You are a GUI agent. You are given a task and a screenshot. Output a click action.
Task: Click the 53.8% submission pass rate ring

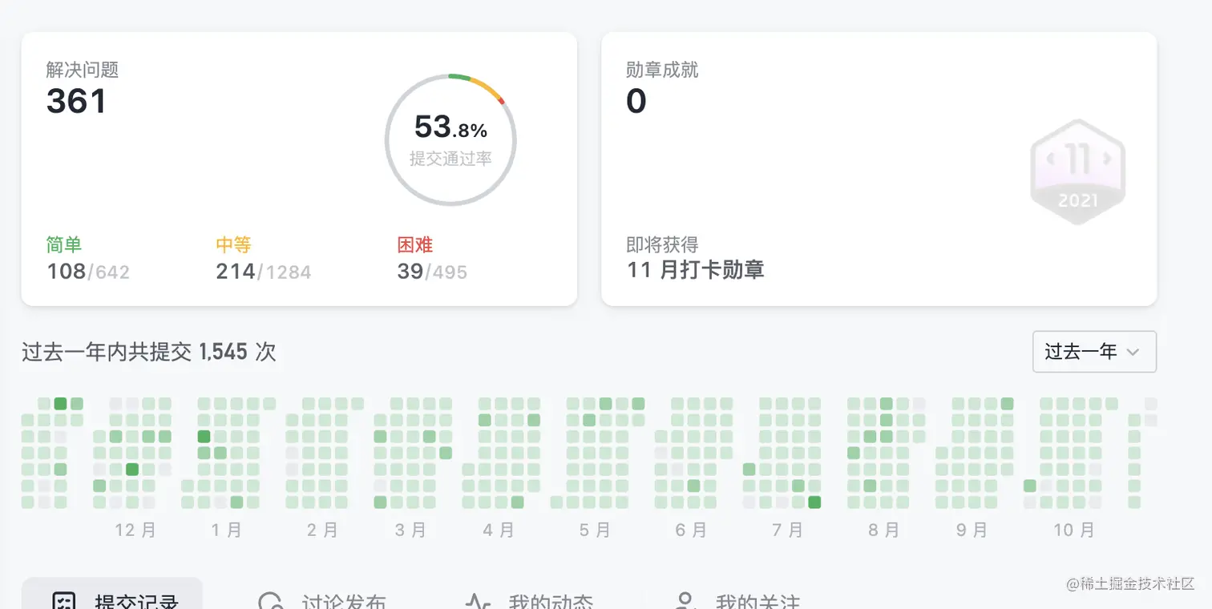pos(450,140)
